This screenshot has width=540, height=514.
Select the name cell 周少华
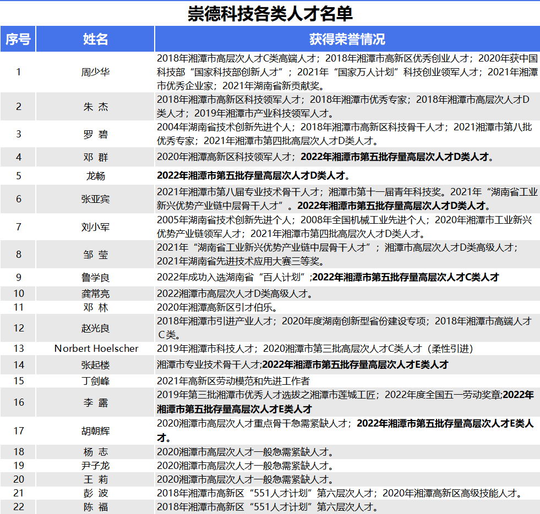click(x=95, y=72)
